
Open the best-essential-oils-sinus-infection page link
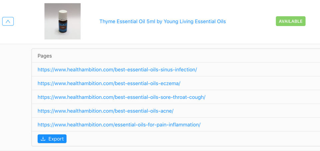[x=117, y=69]
